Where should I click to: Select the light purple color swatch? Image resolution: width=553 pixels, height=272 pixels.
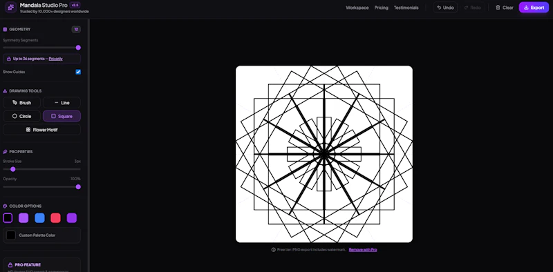coord(24,218)
